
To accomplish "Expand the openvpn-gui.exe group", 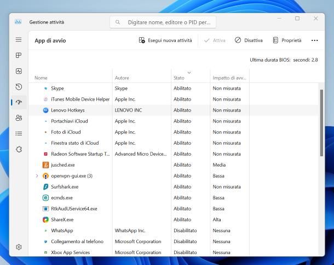I will [x=37, y=176].
